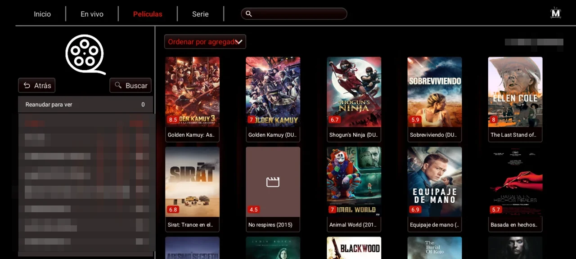The height and width of the screenshot is (259, 576).
Task: Go back with the Atrás button
Action: [x=37, y=85]
